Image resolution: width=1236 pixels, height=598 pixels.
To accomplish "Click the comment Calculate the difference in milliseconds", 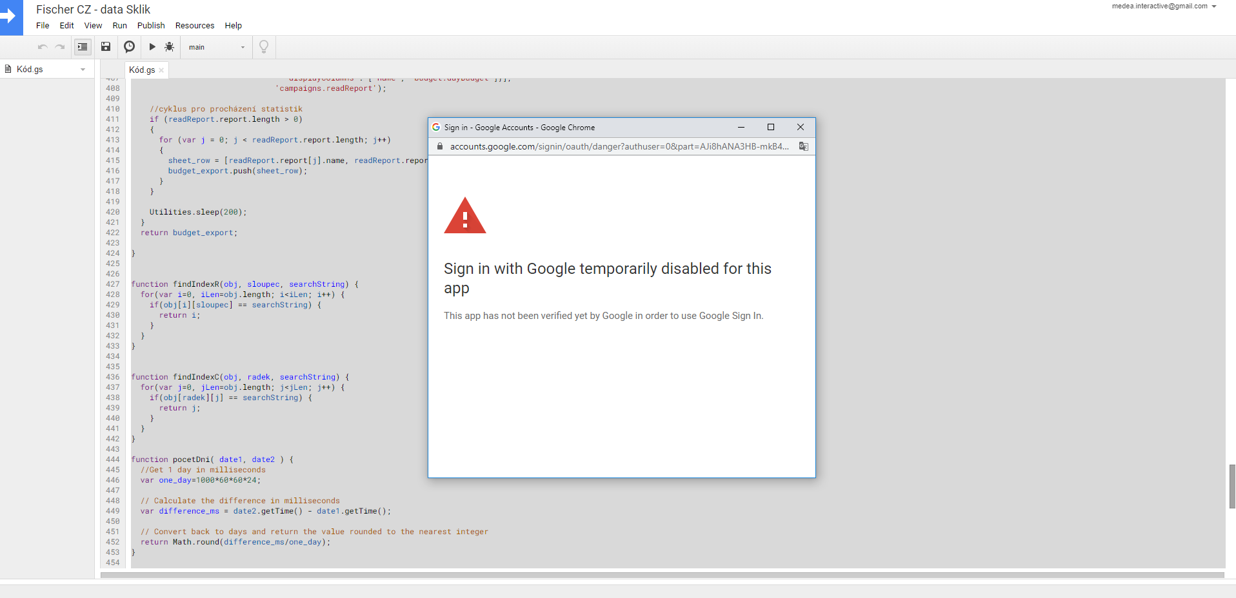I will pos(240,501).
